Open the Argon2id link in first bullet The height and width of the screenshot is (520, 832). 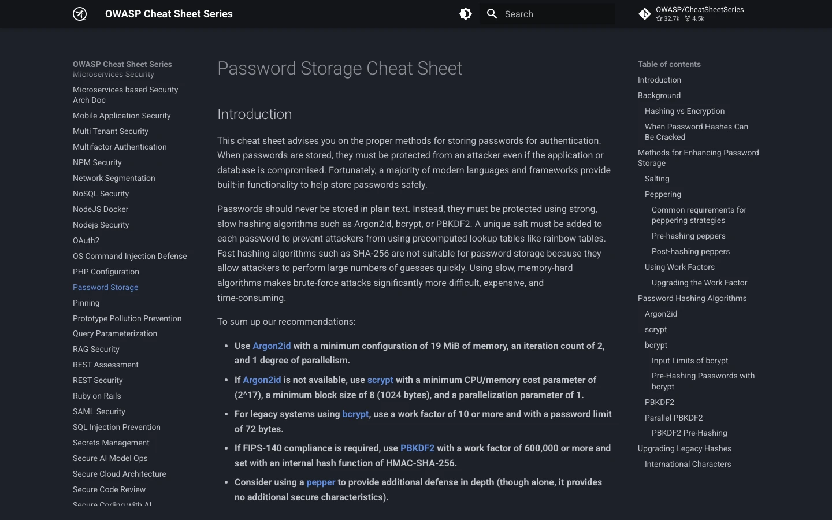pyautogui.click(x=272, y=346)
